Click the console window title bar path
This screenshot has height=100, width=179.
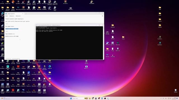(x=49, y=25)
